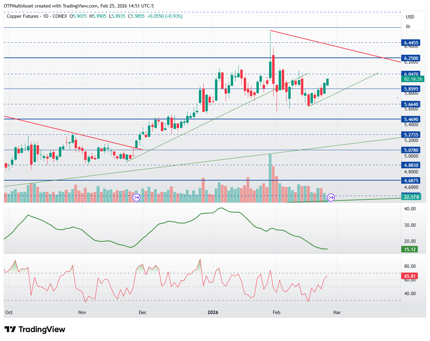Image resolution: width=430 pixels, height=341 pixels.
Task: Select the 5.8595 price level label
Action: click(x=411, y=89)
